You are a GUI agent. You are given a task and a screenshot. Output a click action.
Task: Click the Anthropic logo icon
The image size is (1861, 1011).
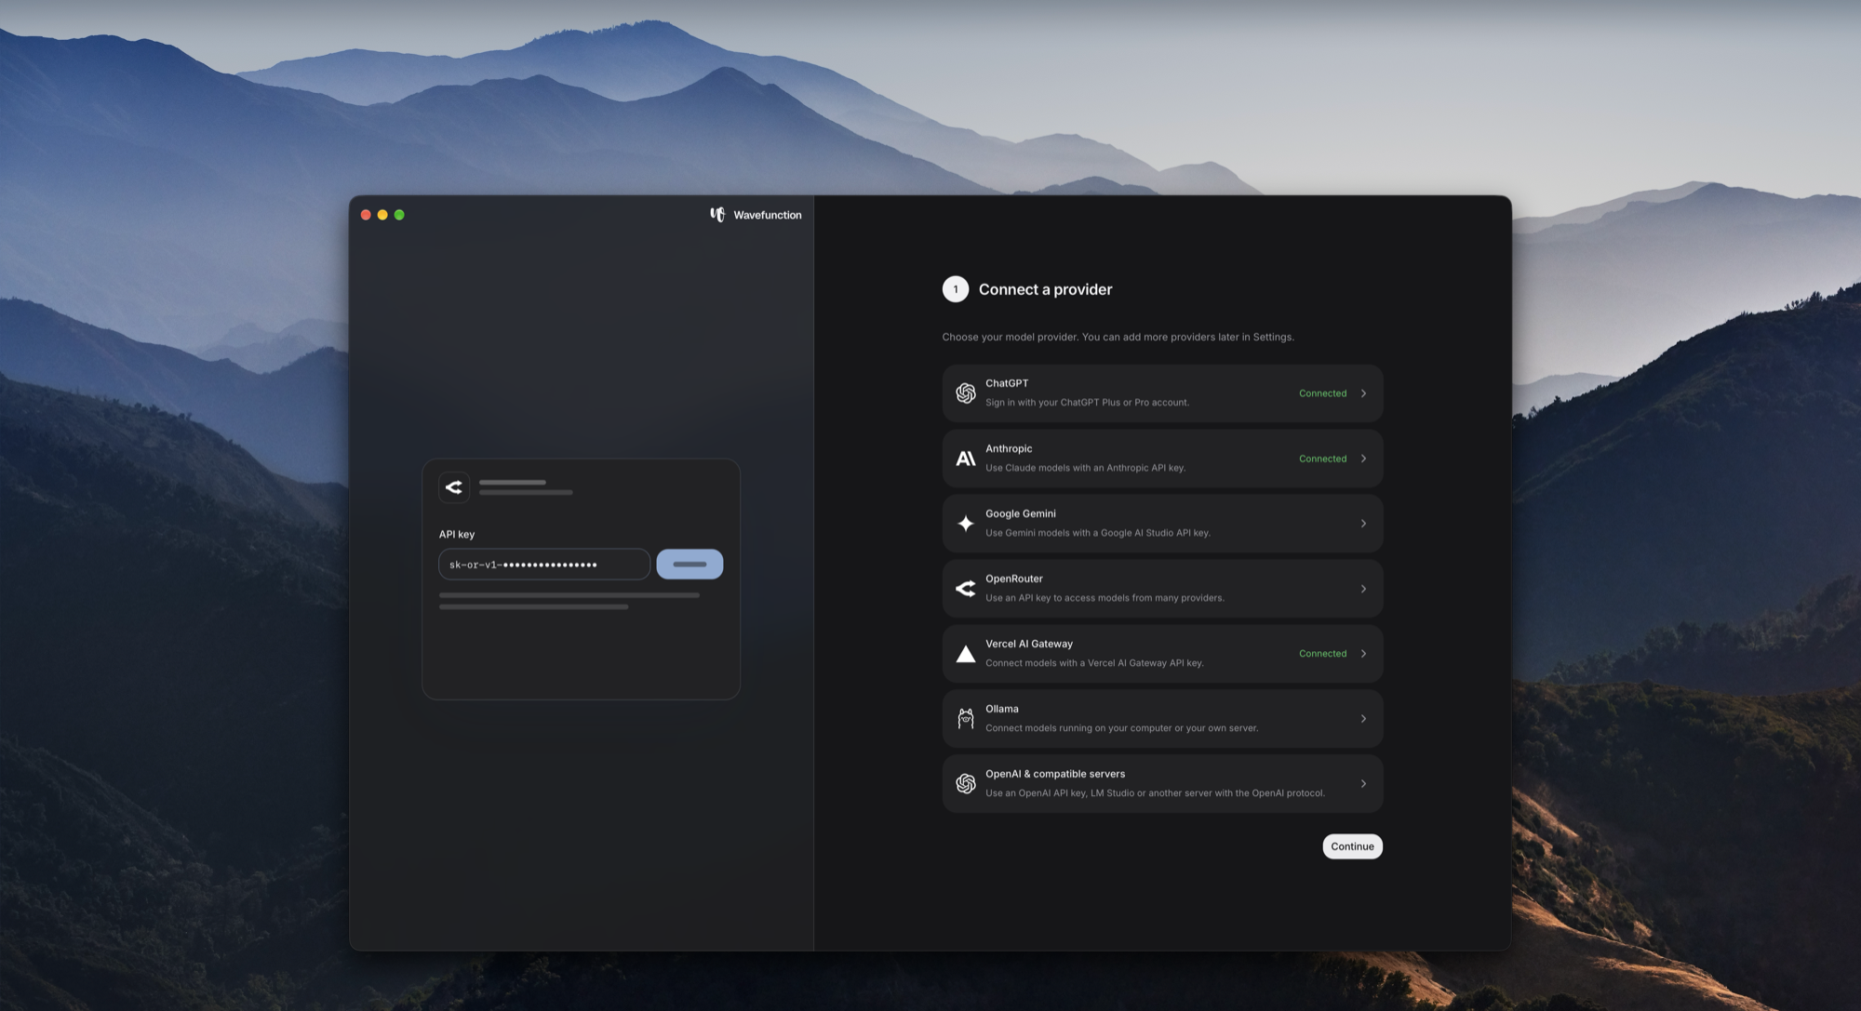click(x=966, y=459)
